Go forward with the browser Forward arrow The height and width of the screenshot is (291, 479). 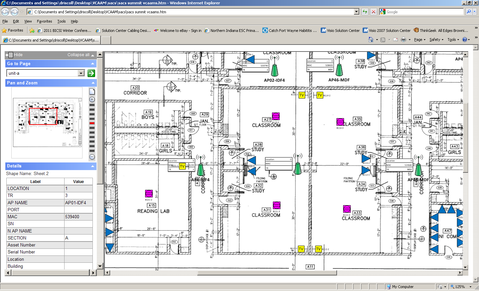[x=14, y=12]
